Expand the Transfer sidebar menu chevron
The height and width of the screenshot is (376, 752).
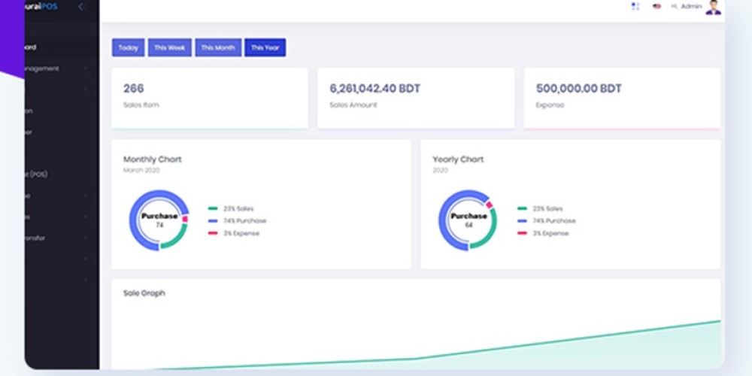coord(86,238)
